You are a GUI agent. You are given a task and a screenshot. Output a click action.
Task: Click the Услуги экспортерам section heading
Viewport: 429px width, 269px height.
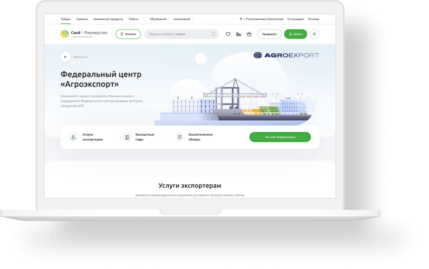(190, 186)
